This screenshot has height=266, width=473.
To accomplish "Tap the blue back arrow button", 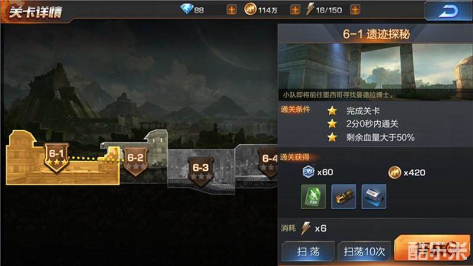I will point(448,11).
